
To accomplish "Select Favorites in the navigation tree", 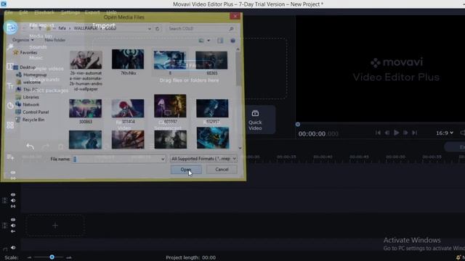I will coord(28,53).
